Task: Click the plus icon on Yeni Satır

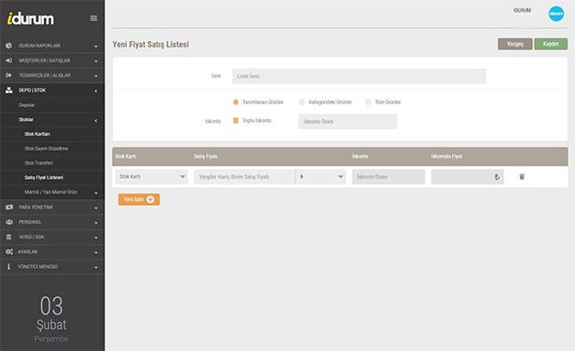Action: (x=150, y=199)
